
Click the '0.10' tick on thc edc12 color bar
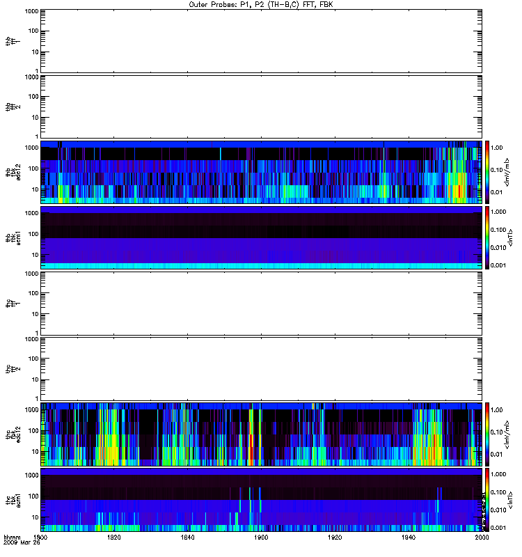[x=496, y=432]
